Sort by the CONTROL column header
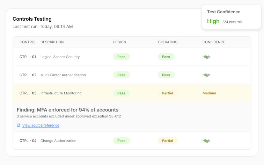Screen dimensions: 264x165 point(28,42)
